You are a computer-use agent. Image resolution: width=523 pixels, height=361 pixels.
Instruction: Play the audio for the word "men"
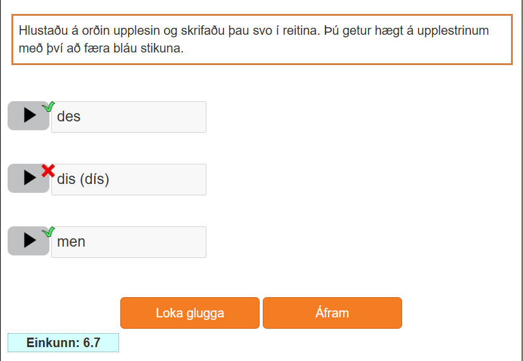point(28,241)
